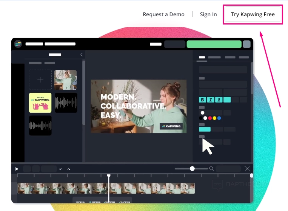The width and height of the screenshot is (288, 211).
Task: Select the girl video thumbnail in media
Action: tap(65, 80)
